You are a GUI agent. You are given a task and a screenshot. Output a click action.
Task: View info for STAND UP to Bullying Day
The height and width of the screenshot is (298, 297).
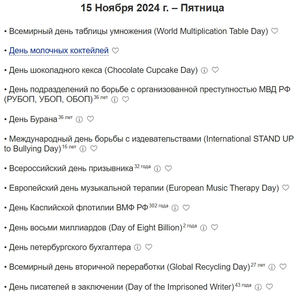pyautogui.click(x=83, y=149)
